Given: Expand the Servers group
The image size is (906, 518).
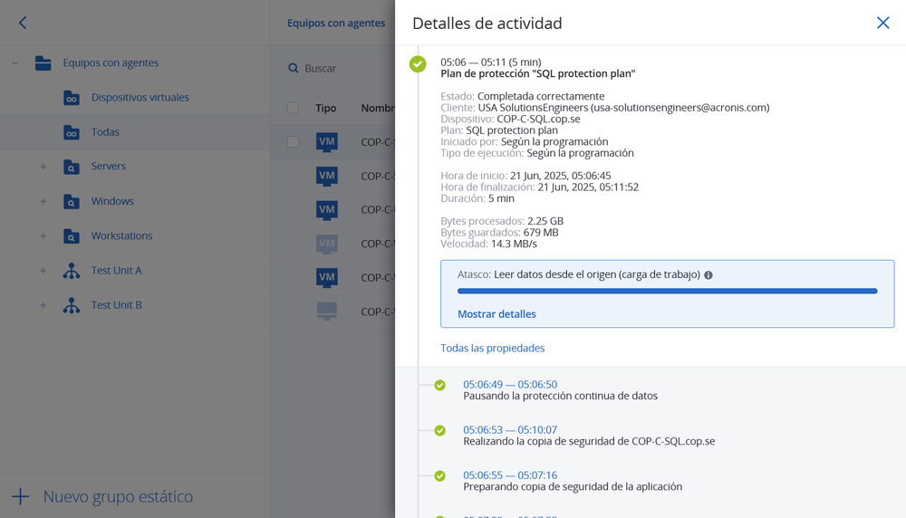Looking at the screenshot, I should pos(43,167).
